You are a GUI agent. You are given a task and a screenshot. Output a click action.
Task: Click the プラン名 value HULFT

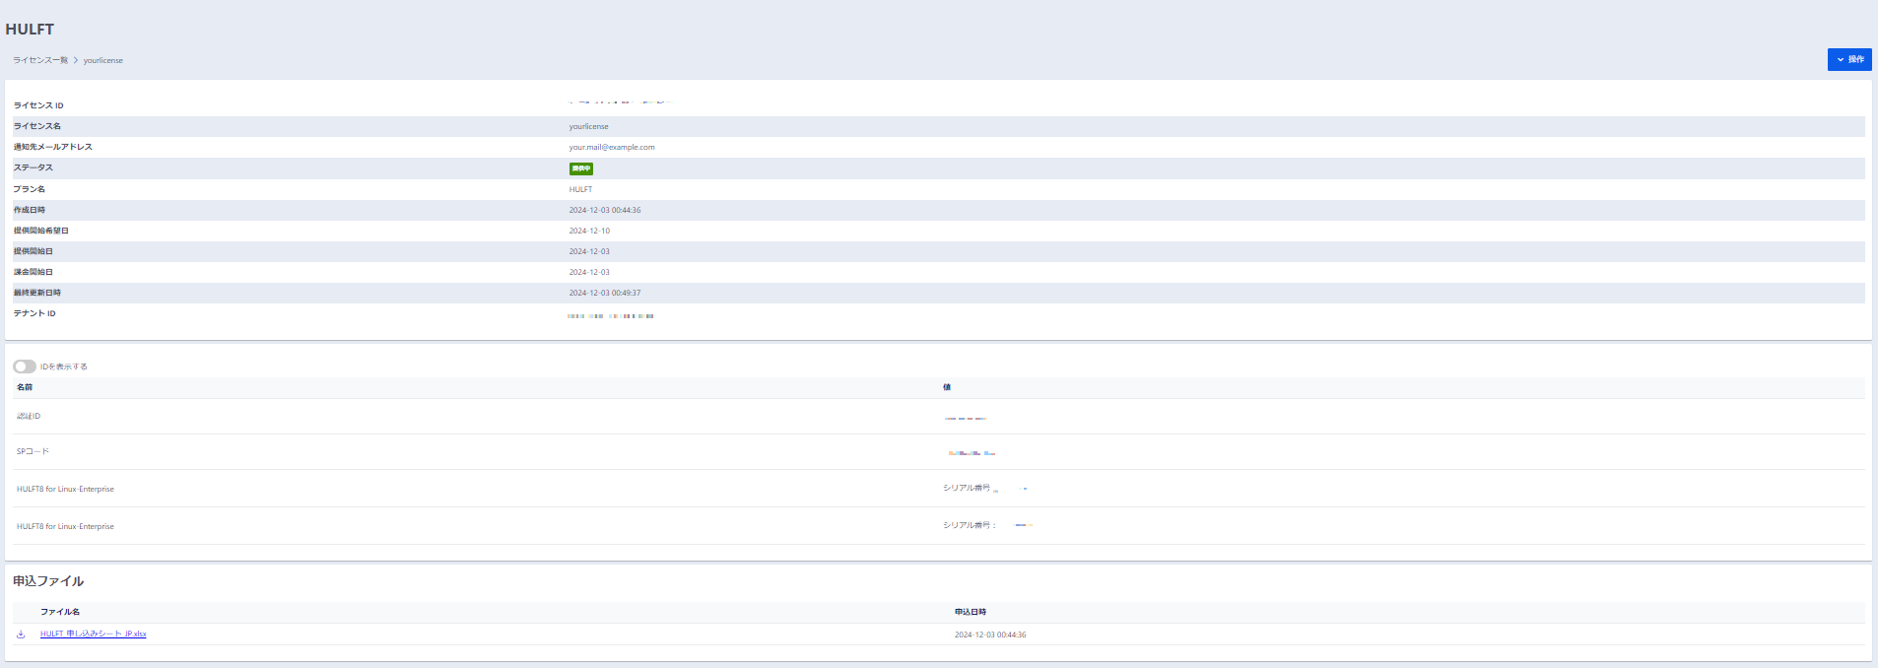(x=580, y=189)
